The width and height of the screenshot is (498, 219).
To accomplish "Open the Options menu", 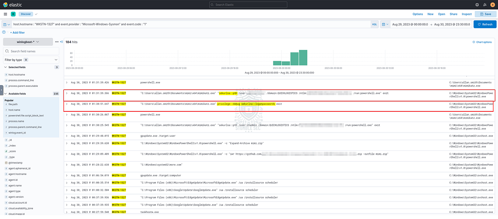I will tap(417, 14).
